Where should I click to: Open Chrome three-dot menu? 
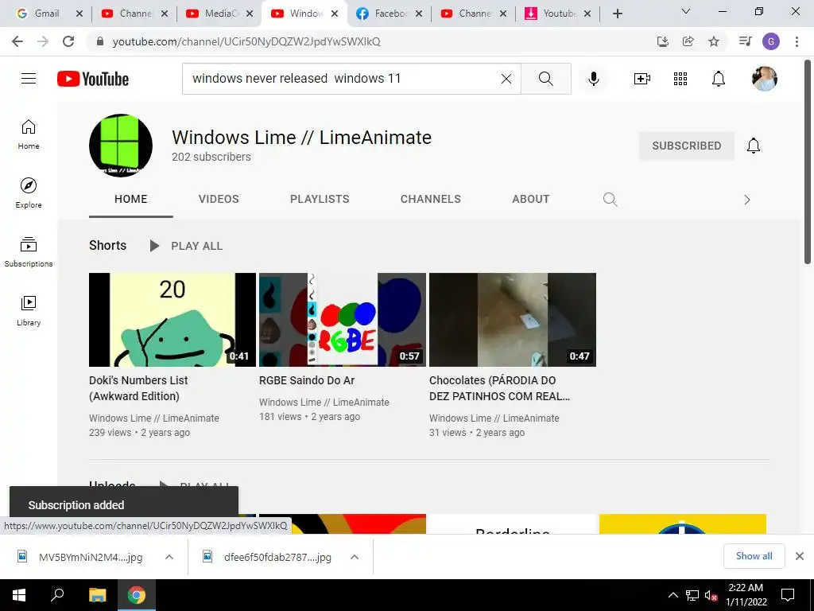(797, 41)
